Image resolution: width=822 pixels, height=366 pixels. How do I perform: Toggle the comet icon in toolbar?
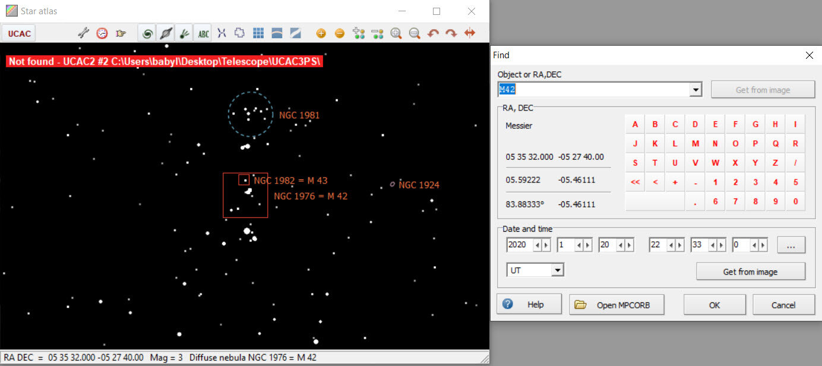point(185,33)
